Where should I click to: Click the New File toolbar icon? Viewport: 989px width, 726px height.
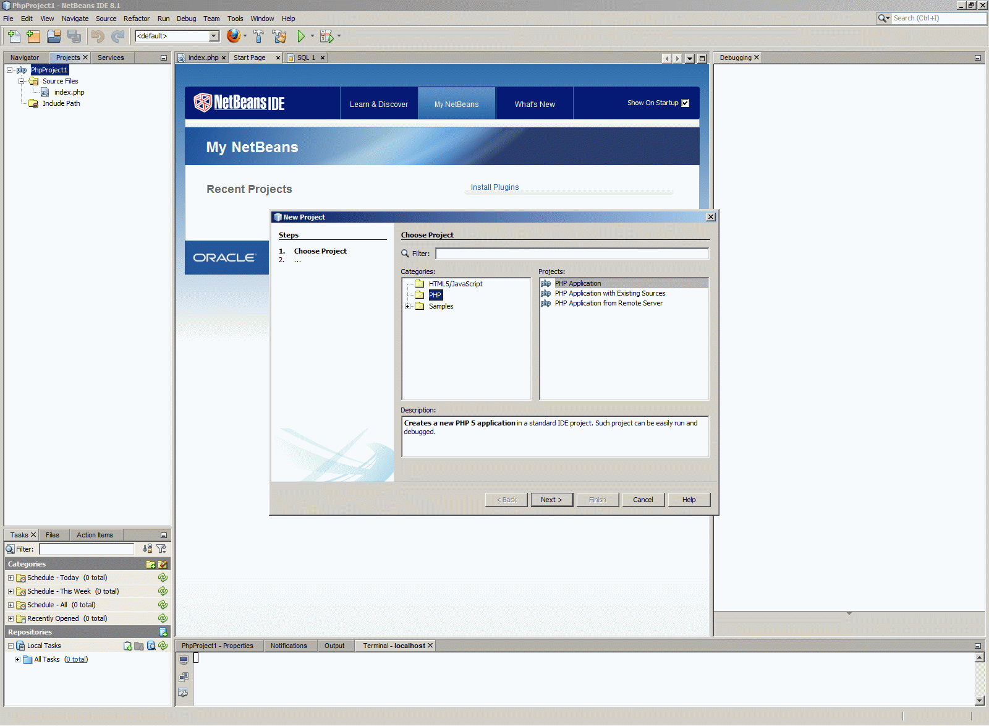(14, 36)
